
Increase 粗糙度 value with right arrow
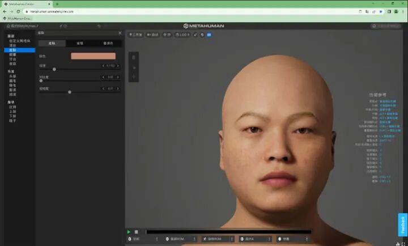118,89
